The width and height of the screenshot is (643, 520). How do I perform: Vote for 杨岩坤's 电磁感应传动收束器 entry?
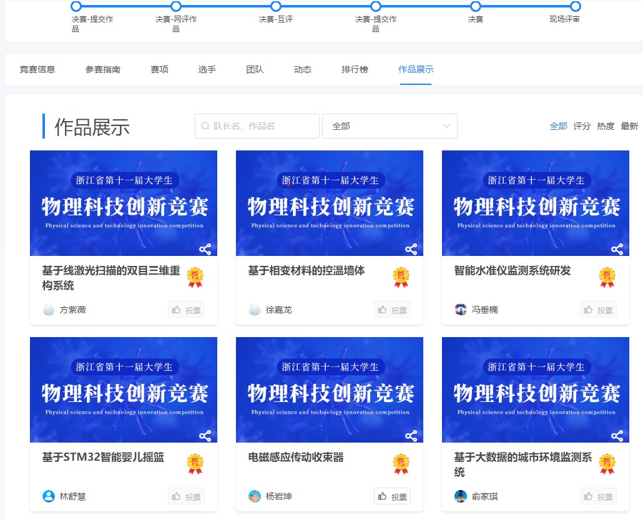click(x=392, y=496)
